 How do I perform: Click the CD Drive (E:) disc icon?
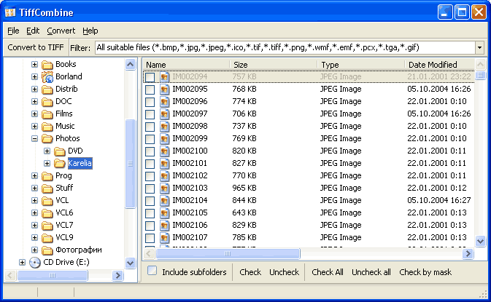(x=35, y=262)
